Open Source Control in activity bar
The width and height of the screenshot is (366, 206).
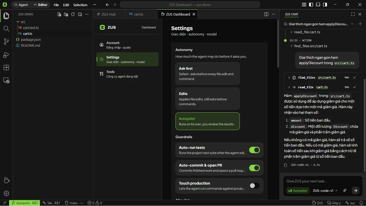click(6, 42)
